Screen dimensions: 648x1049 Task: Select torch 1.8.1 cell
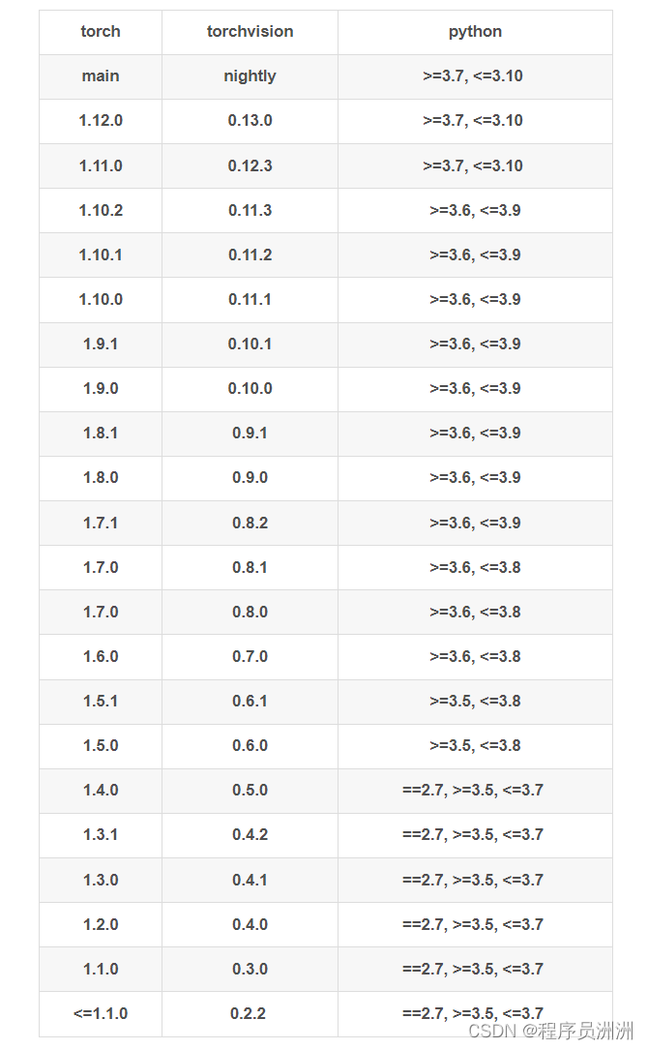(x=101, y=434)
